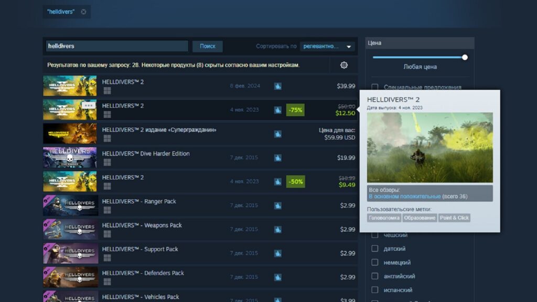Collapse the Цена filter panel header
The width and height of the screenshot is (537, 302).
[x=420, y=43]
